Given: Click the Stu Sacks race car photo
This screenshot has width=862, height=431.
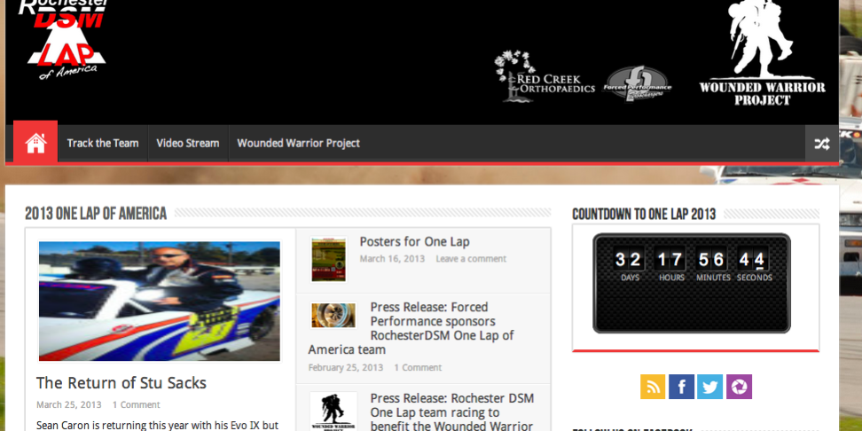Looking at the screenshot, I should (159, 301).
